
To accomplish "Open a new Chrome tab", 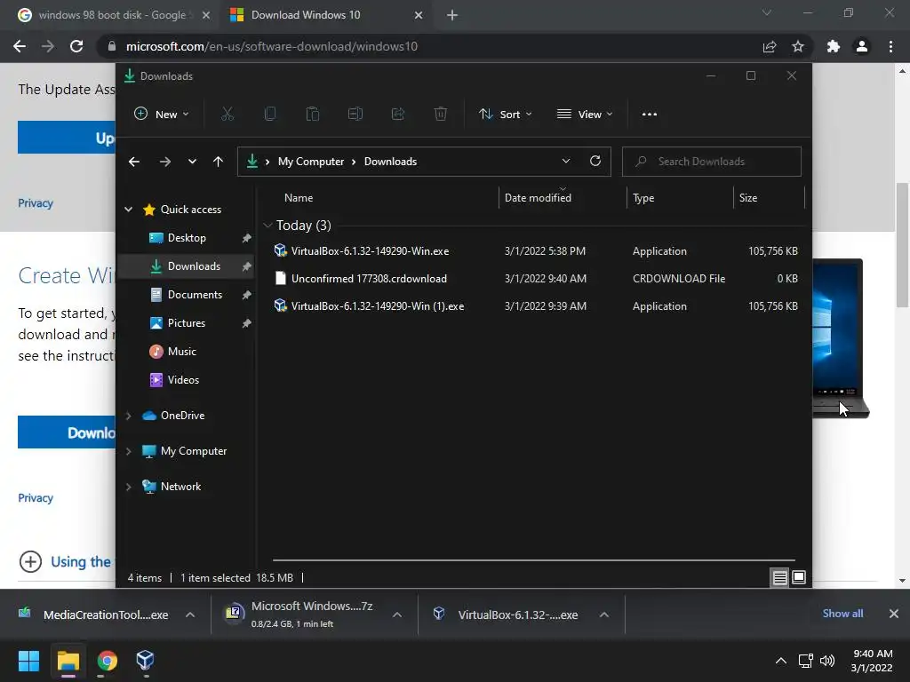I will click(x=452, y=15).
